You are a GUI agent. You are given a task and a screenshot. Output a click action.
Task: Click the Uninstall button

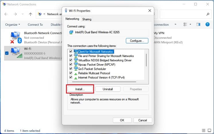[108, 89]
